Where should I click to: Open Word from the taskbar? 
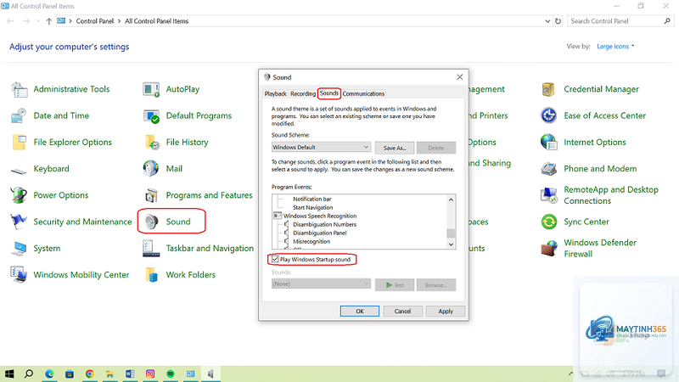tap(130, 374)
